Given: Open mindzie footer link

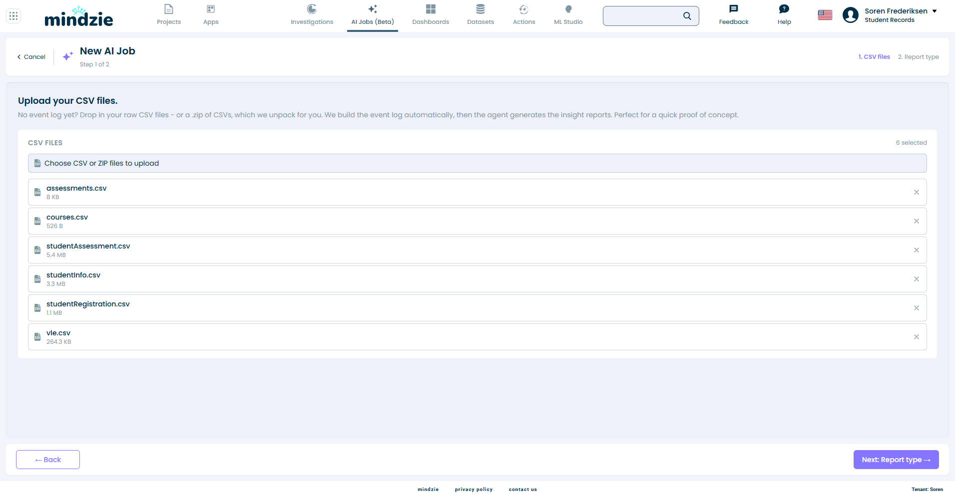Looking at the screenshot, I should tap(428, 490).
